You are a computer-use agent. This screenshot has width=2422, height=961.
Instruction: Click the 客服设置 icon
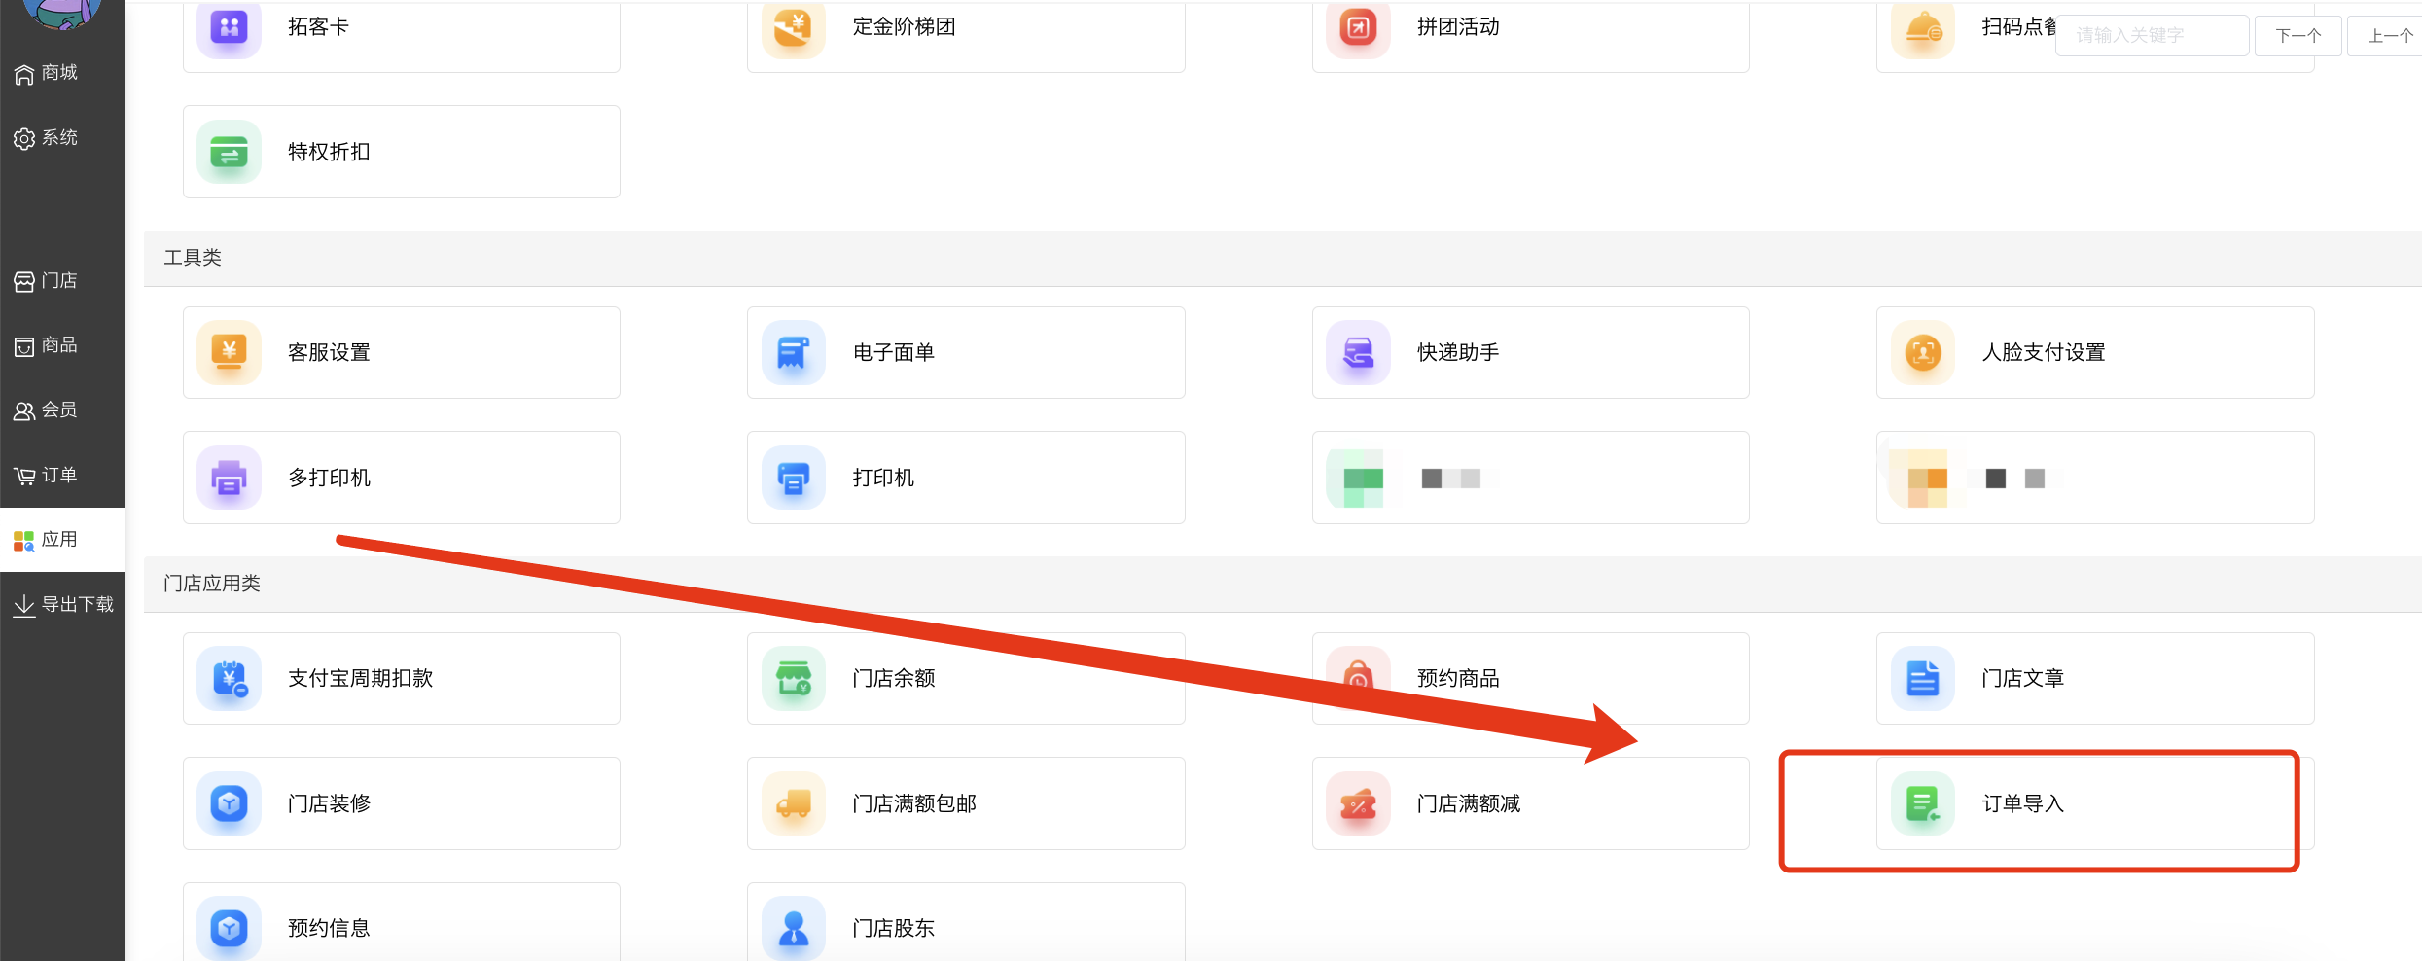coord(229,352)
